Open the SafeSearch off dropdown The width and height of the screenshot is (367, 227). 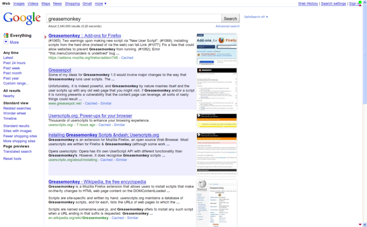(x=256, y=17)
